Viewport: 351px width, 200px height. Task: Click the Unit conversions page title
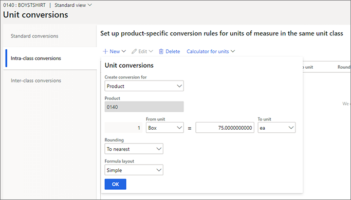click(35, 14)
